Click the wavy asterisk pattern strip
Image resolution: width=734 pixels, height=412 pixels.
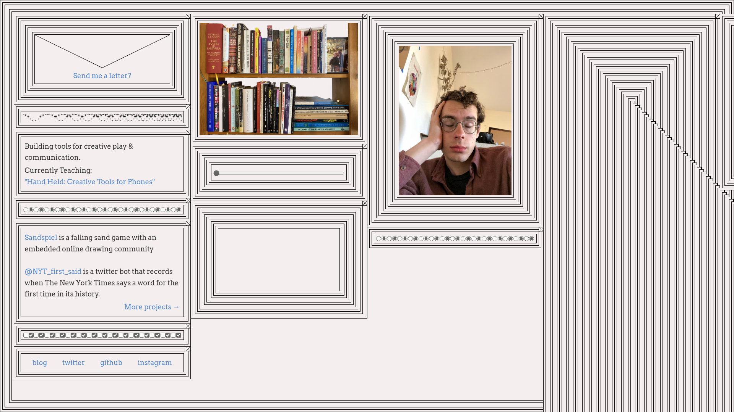pyautogui.click(x=102, y=117)
